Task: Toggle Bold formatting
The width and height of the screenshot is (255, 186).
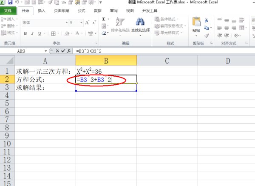Action: [25, 33]
